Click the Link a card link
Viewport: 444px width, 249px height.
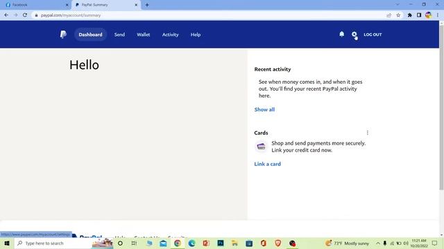267,164
